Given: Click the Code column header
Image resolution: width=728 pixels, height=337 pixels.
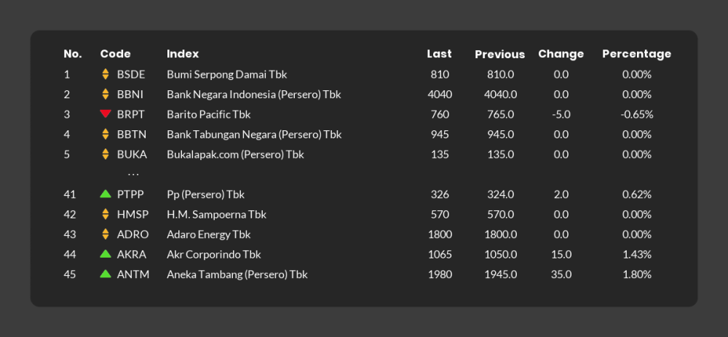Looking at the screenshot, I should click(115, 54).
